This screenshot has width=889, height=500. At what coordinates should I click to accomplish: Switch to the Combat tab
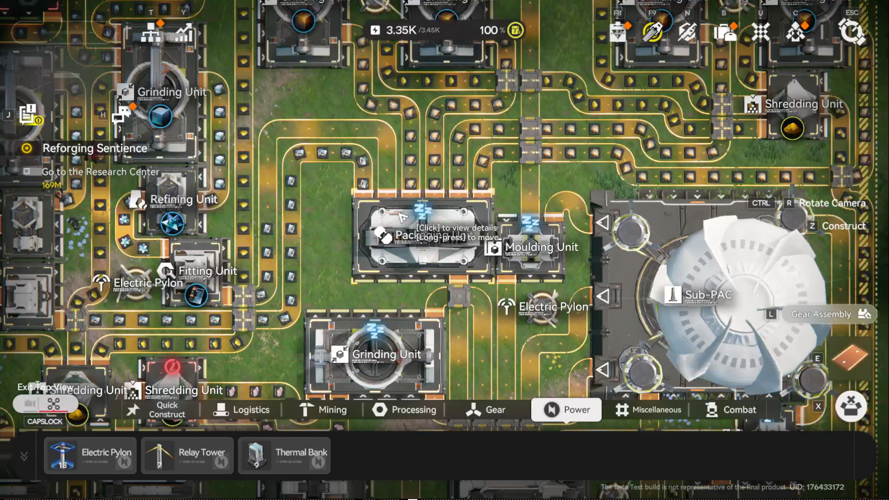[731, 410]
